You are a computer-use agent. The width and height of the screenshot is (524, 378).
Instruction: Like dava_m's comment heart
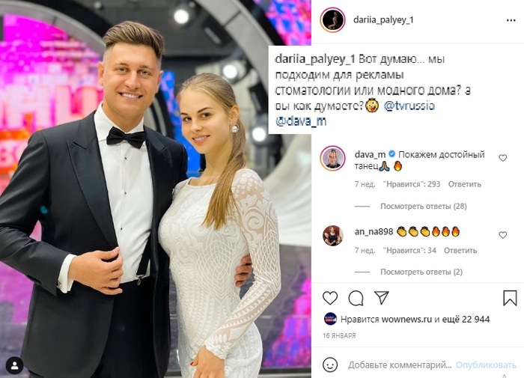502,158
